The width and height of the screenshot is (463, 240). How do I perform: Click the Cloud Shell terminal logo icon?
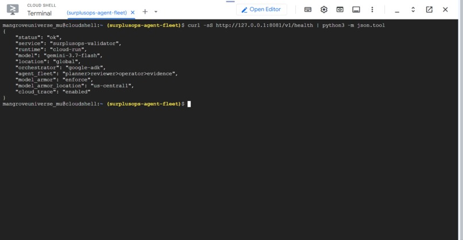[x=13, y=9]
